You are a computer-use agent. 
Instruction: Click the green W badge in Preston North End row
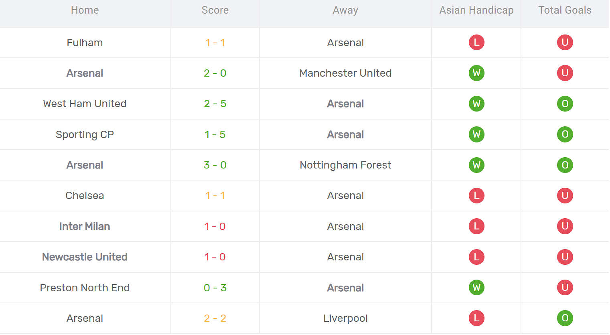[x=476, y=288]
